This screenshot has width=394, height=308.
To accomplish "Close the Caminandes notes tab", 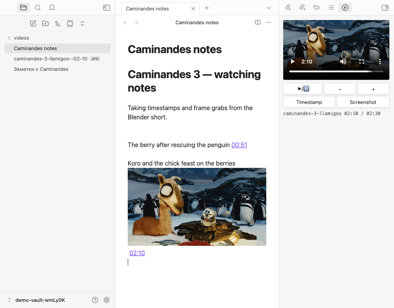I will click(193, 8).
